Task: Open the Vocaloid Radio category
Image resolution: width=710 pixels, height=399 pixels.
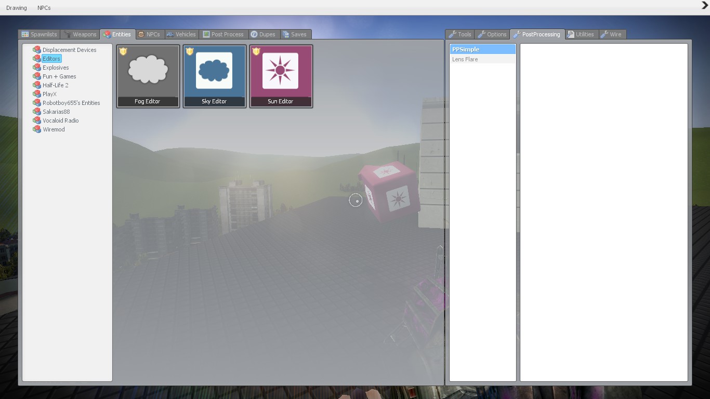Action: click(x=60, y=121)
